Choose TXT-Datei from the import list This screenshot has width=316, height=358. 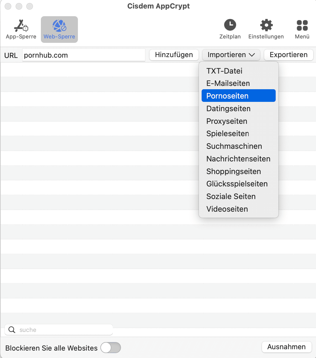224,71
